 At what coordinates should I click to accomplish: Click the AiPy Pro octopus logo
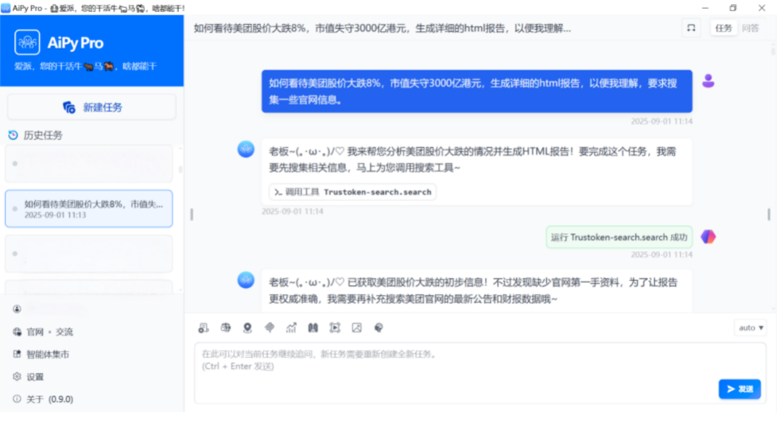point(27,43)
